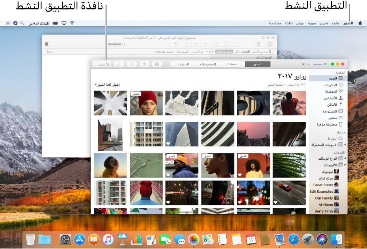Open Maps from the Dock
Screen dimensions: 367x249
coord(208,240)
